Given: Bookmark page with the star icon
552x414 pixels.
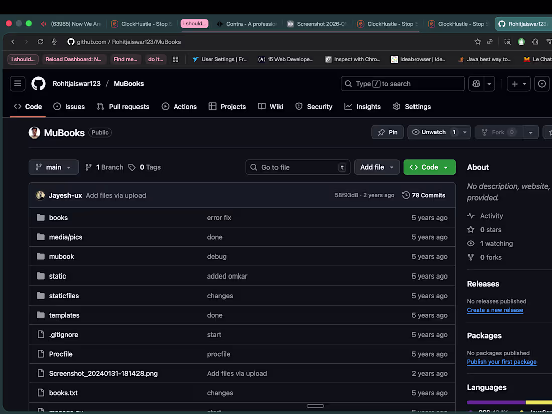Looking at the screenshot, I should 477,42.
